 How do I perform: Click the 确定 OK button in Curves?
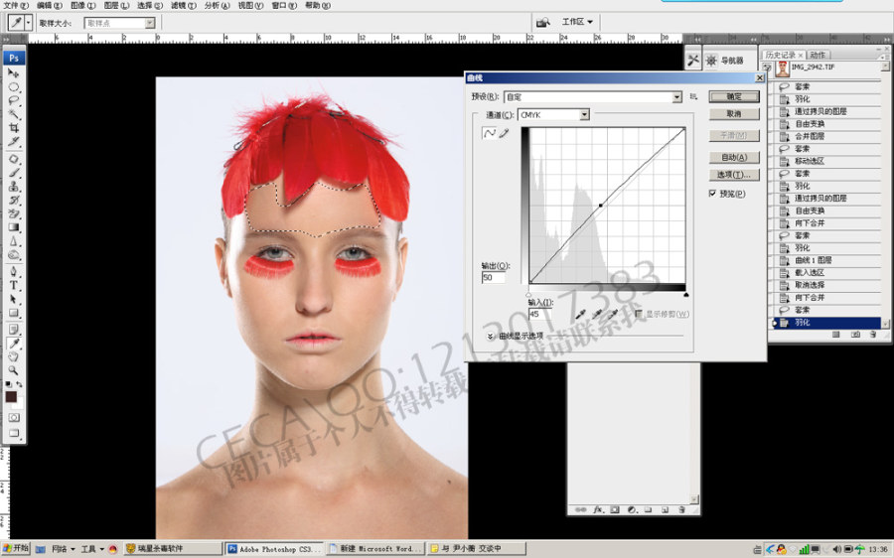tap(734, 96)
